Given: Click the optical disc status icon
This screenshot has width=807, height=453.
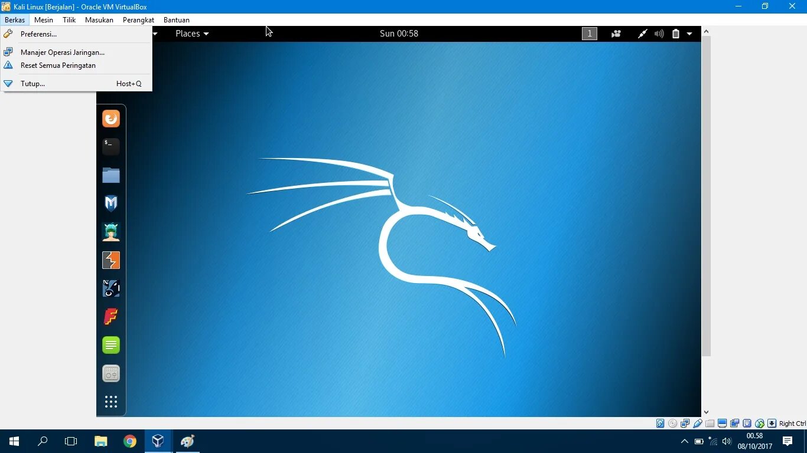Looking at the screenshot, I should pos(673,424).
